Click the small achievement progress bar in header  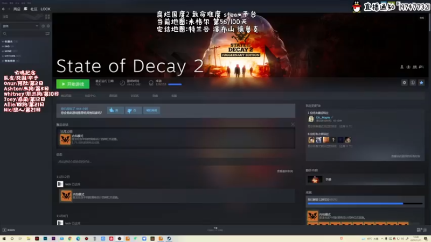175,84
